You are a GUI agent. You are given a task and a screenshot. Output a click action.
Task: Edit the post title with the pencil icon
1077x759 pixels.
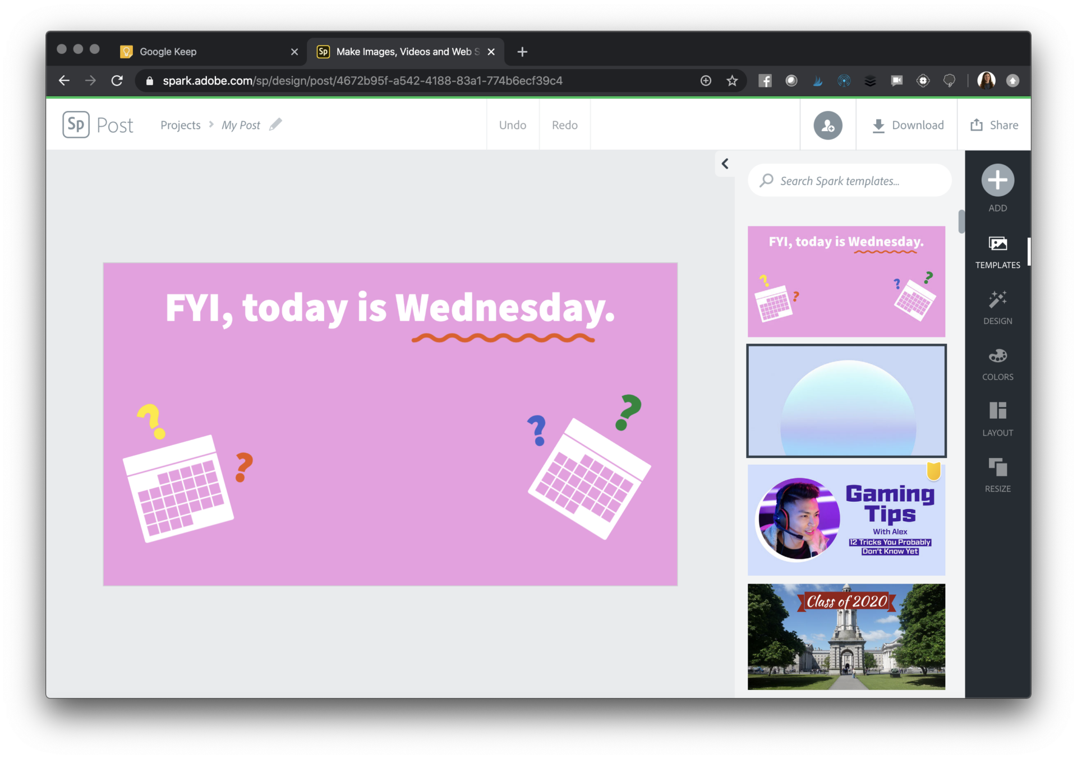[x=276, y=124]
